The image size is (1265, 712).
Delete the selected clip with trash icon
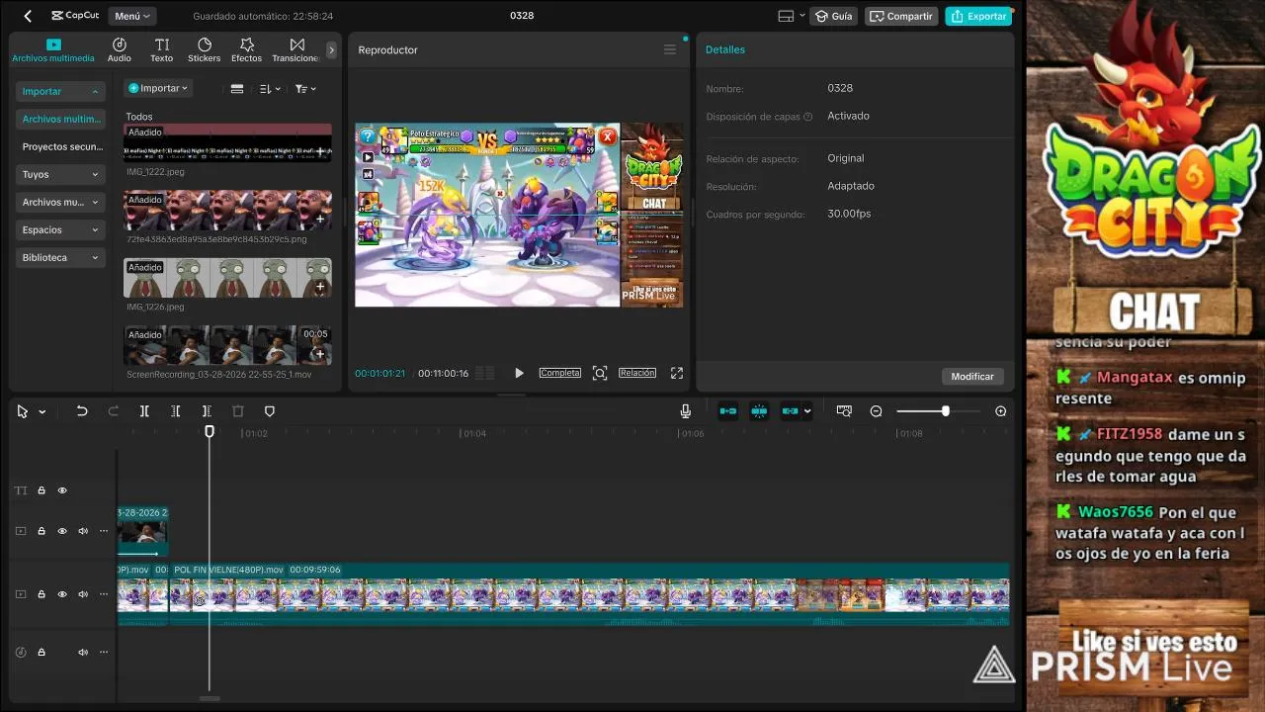[238, 411]
